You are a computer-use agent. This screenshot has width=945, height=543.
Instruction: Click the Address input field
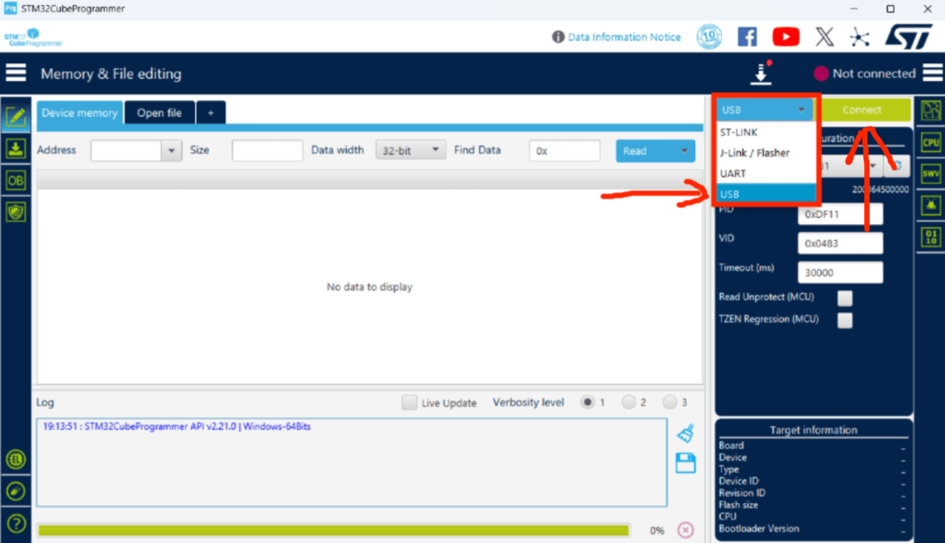(126, 151)
